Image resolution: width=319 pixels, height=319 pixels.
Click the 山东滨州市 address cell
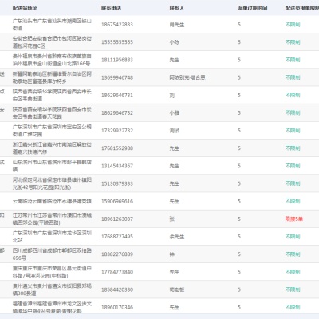tap(52, 166)
